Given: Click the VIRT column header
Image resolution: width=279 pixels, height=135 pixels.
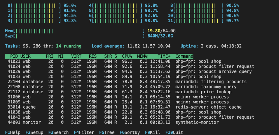Looking at the screenshot, I should click(76, 56).
